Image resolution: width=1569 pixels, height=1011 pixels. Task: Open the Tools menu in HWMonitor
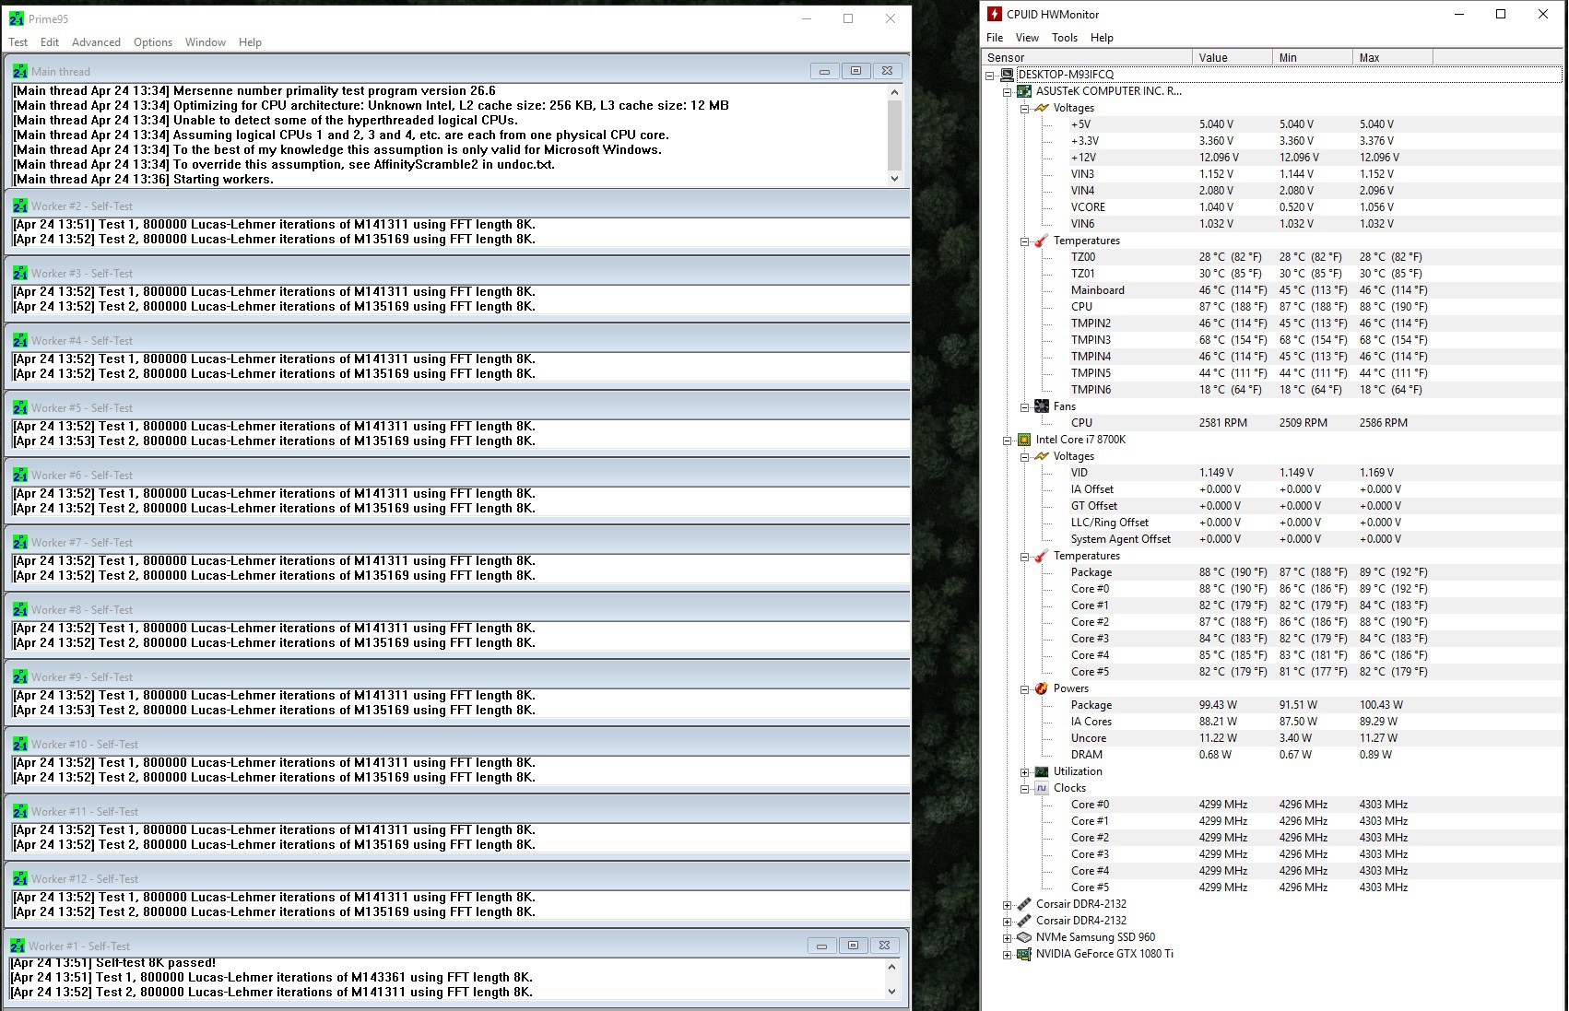point(1064,38)
